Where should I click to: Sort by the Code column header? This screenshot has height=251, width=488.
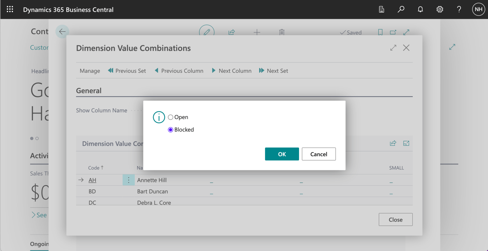[x=94, y=168]
